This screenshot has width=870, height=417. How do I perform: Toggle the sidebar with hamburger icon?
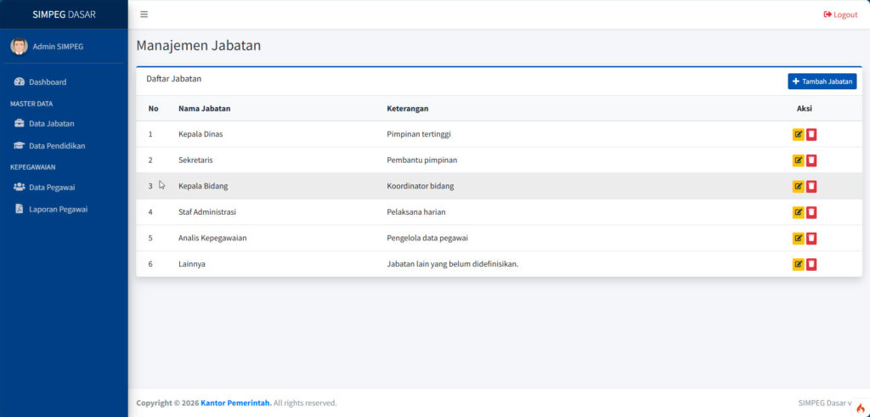pos(144,14)
